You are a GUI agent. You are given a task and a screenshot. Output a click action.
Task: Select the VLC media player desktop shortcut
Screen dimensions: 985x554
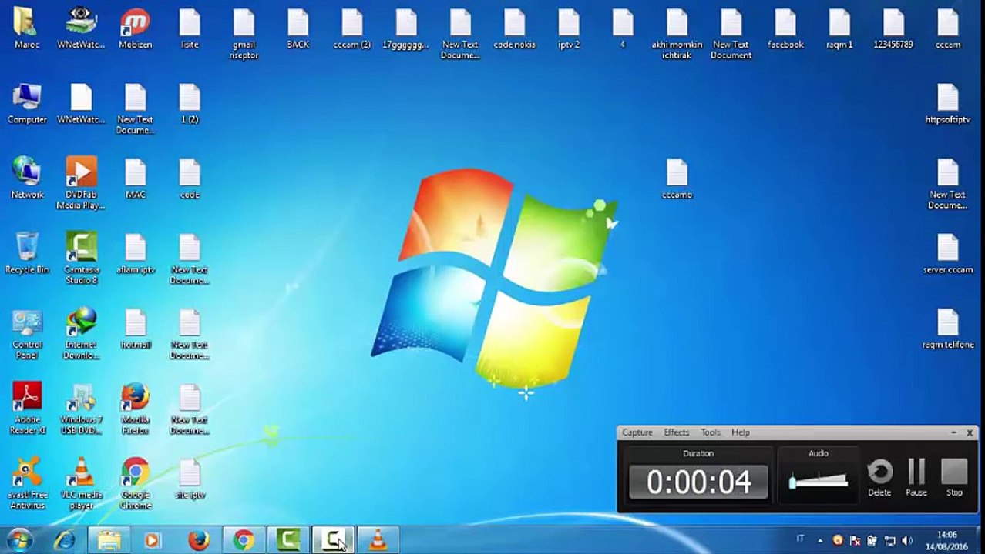point(81,483)
